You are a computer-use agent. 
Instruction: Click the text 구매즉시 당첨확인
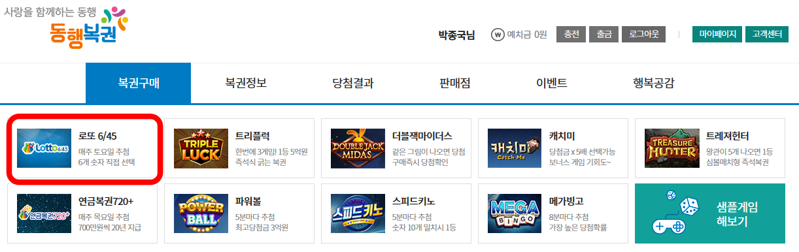420,162
